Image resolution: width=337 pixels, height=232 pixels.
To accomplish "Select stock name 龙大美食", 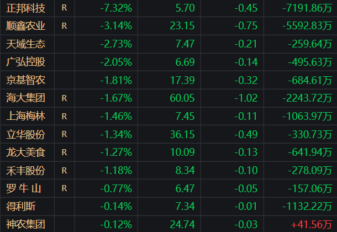I will (25, 152).
